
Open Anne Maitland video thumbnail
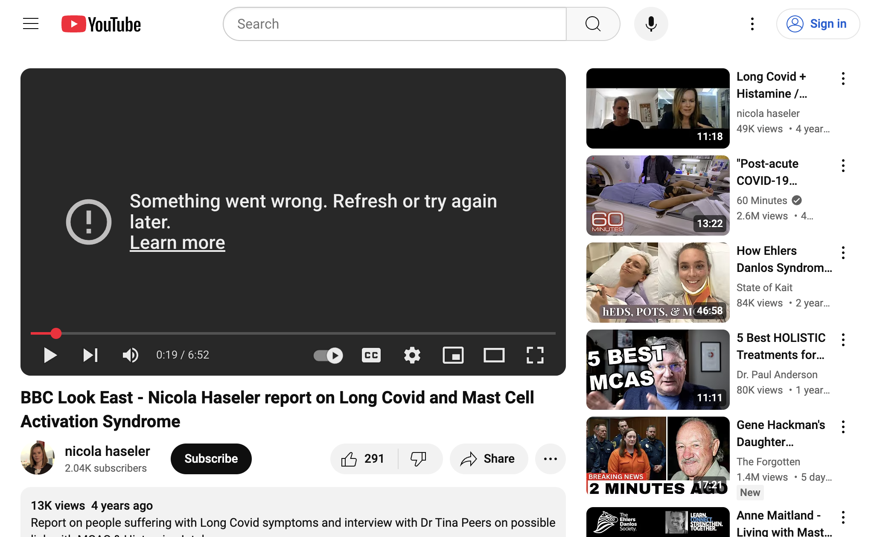(658, 522)
